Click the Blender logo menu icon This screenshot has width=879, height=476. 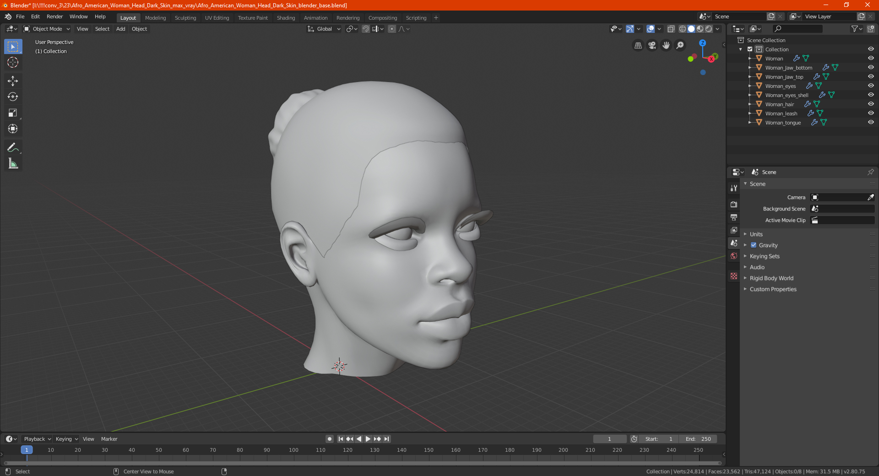click(8, 16)
